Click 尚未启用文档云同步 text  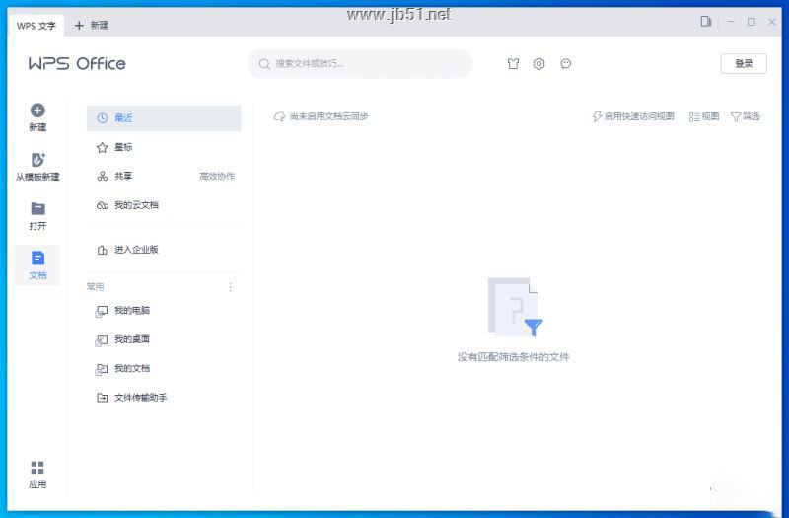point(329,116)
